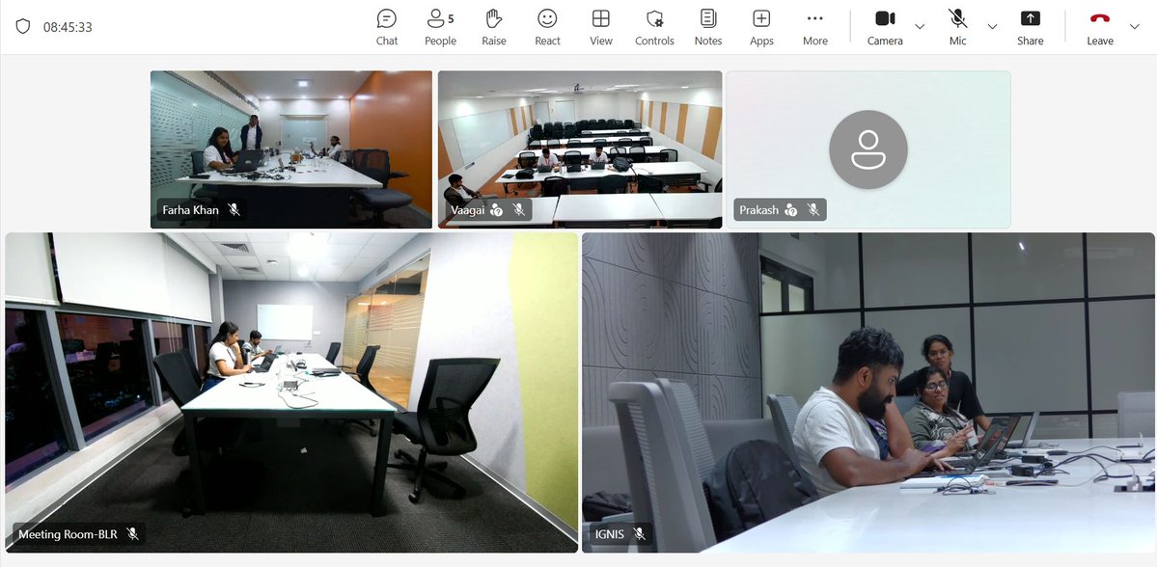
Task: Open the Mic settings chevron
Action: (992, 26)
